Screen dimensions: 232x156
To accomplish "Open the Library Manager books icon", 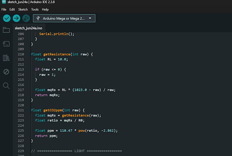I will click(6, 58).
